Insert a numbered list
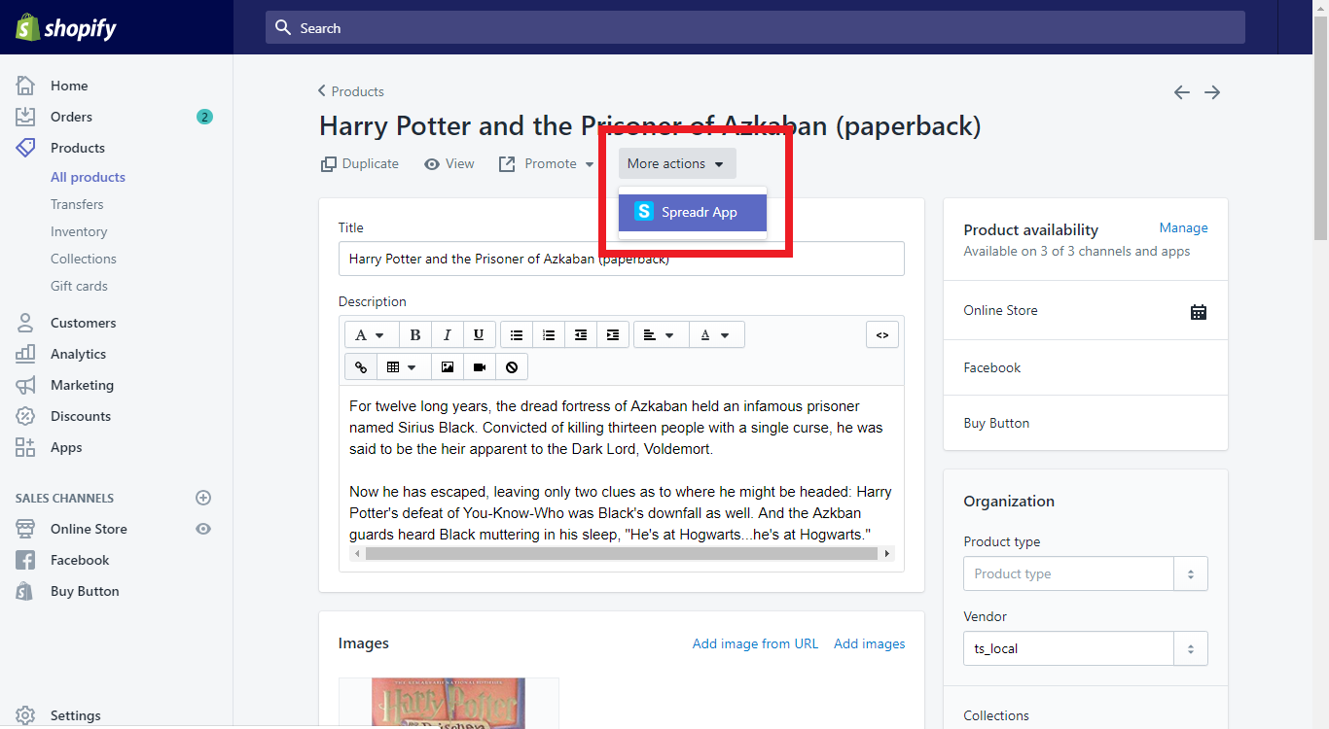 click(549, 334)
